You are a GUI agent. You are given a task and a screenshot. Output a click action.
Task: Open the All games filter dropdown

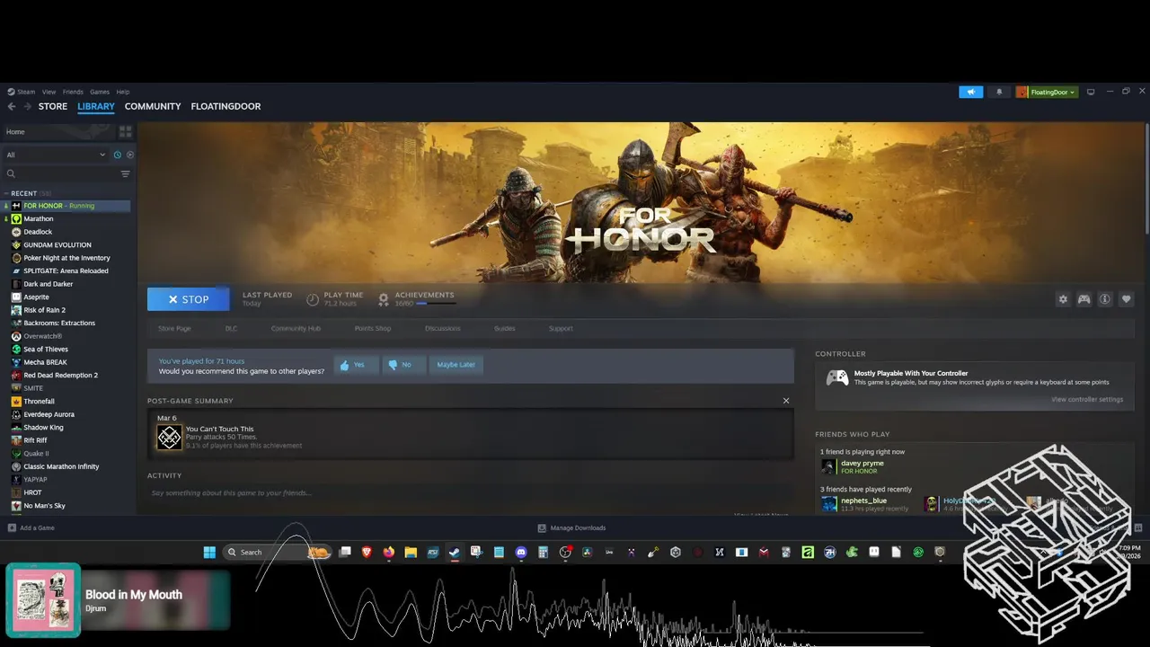56,155
